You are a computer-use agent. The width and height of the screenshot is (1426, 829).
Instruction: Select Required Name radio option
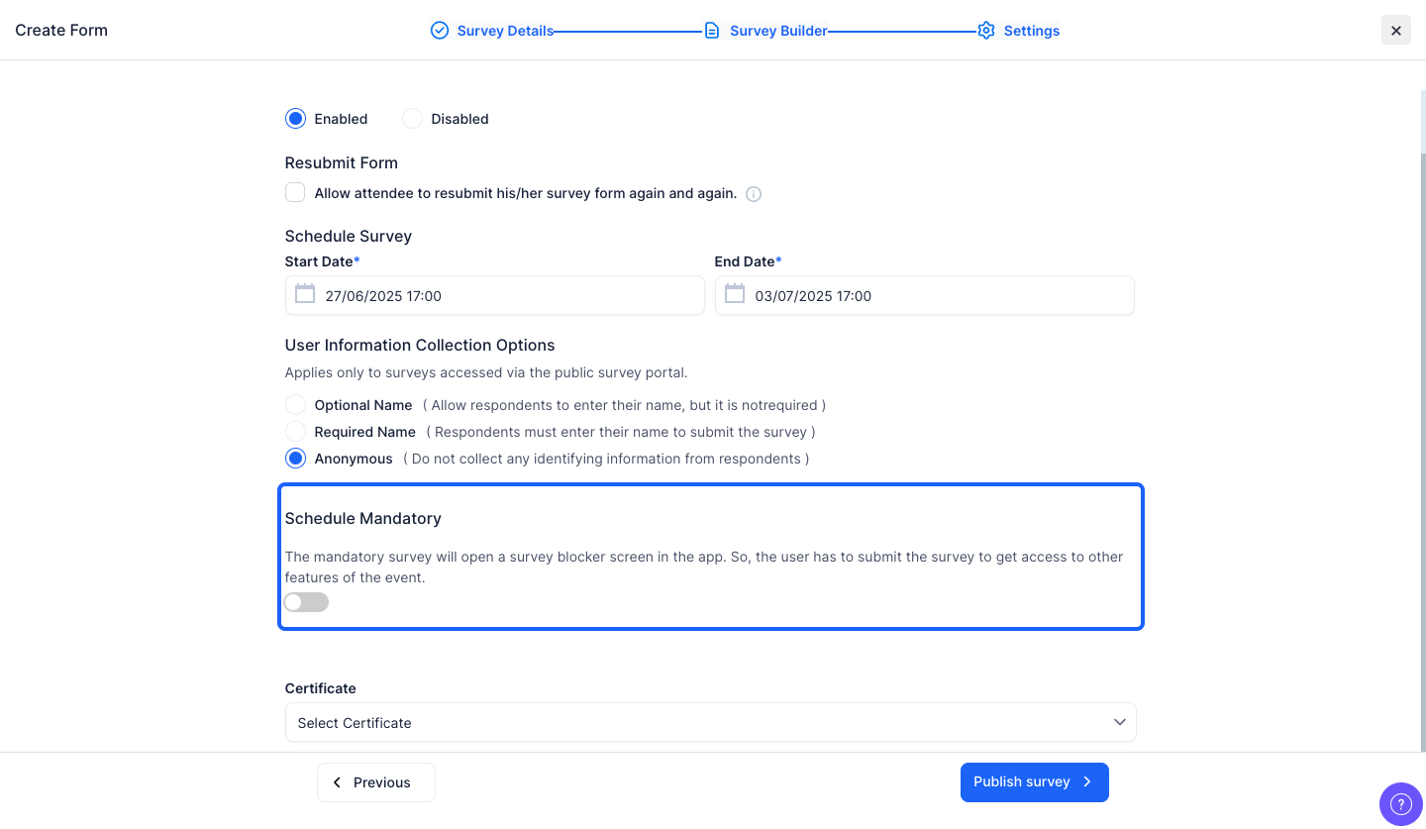pos(295,432)
